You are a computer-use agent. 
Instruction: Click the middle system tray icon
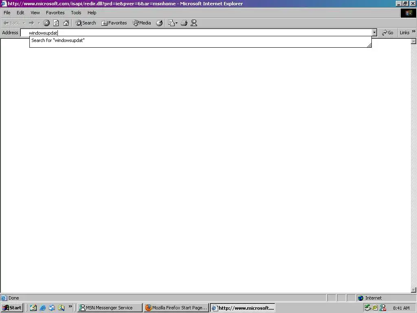coord(375,308)
